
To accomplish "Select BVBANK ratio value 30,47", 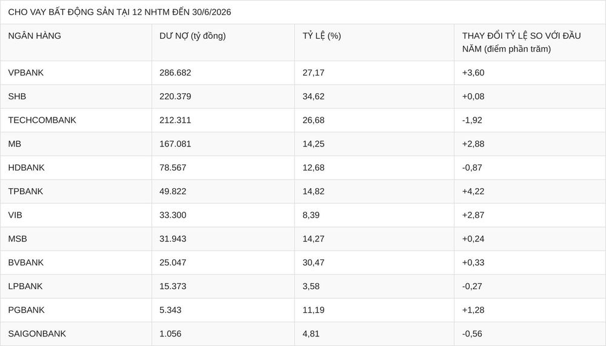I will (313, 263).
